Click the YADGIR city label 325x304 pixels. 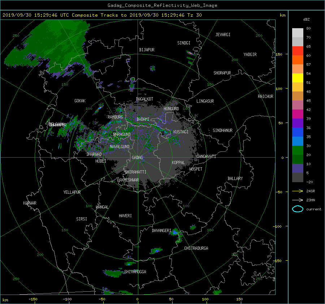250,55
